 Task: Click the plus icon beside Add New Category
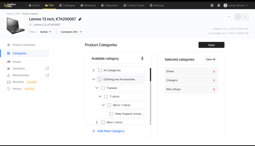(x=94, y=131)
